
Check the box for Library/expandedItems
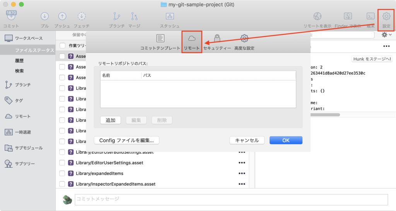tap(62, 173)
